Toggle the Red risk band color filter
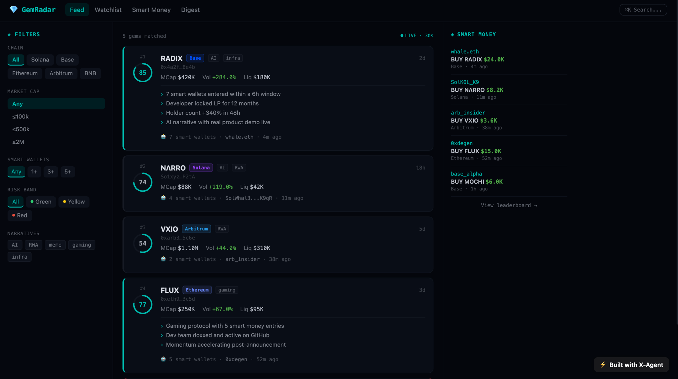 [20, 215]
